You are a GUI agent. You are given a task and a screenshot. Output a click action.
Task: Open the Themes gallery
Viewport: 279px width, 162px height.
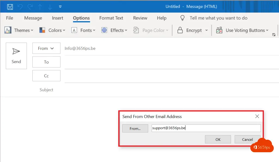[x=19, y=30]
